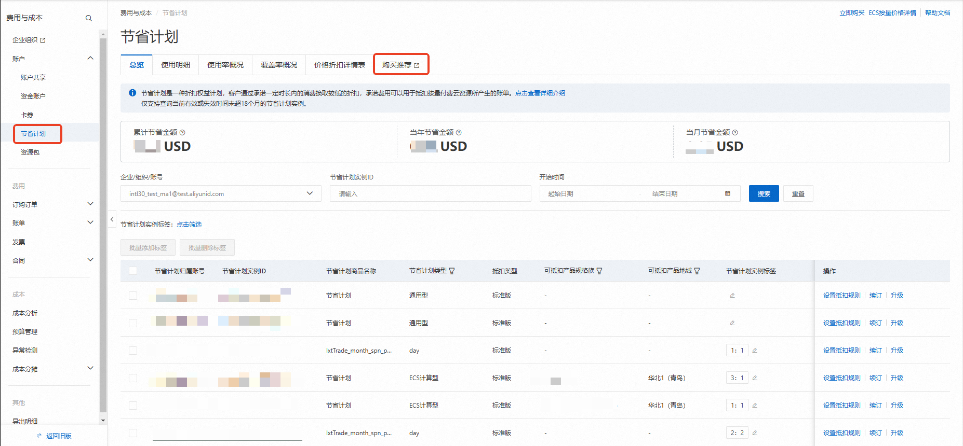Screen dimensions: 963x446
Task: Check the row with tag 1:1 and day type
Action: pyautogui.click(x=133, y=351)
